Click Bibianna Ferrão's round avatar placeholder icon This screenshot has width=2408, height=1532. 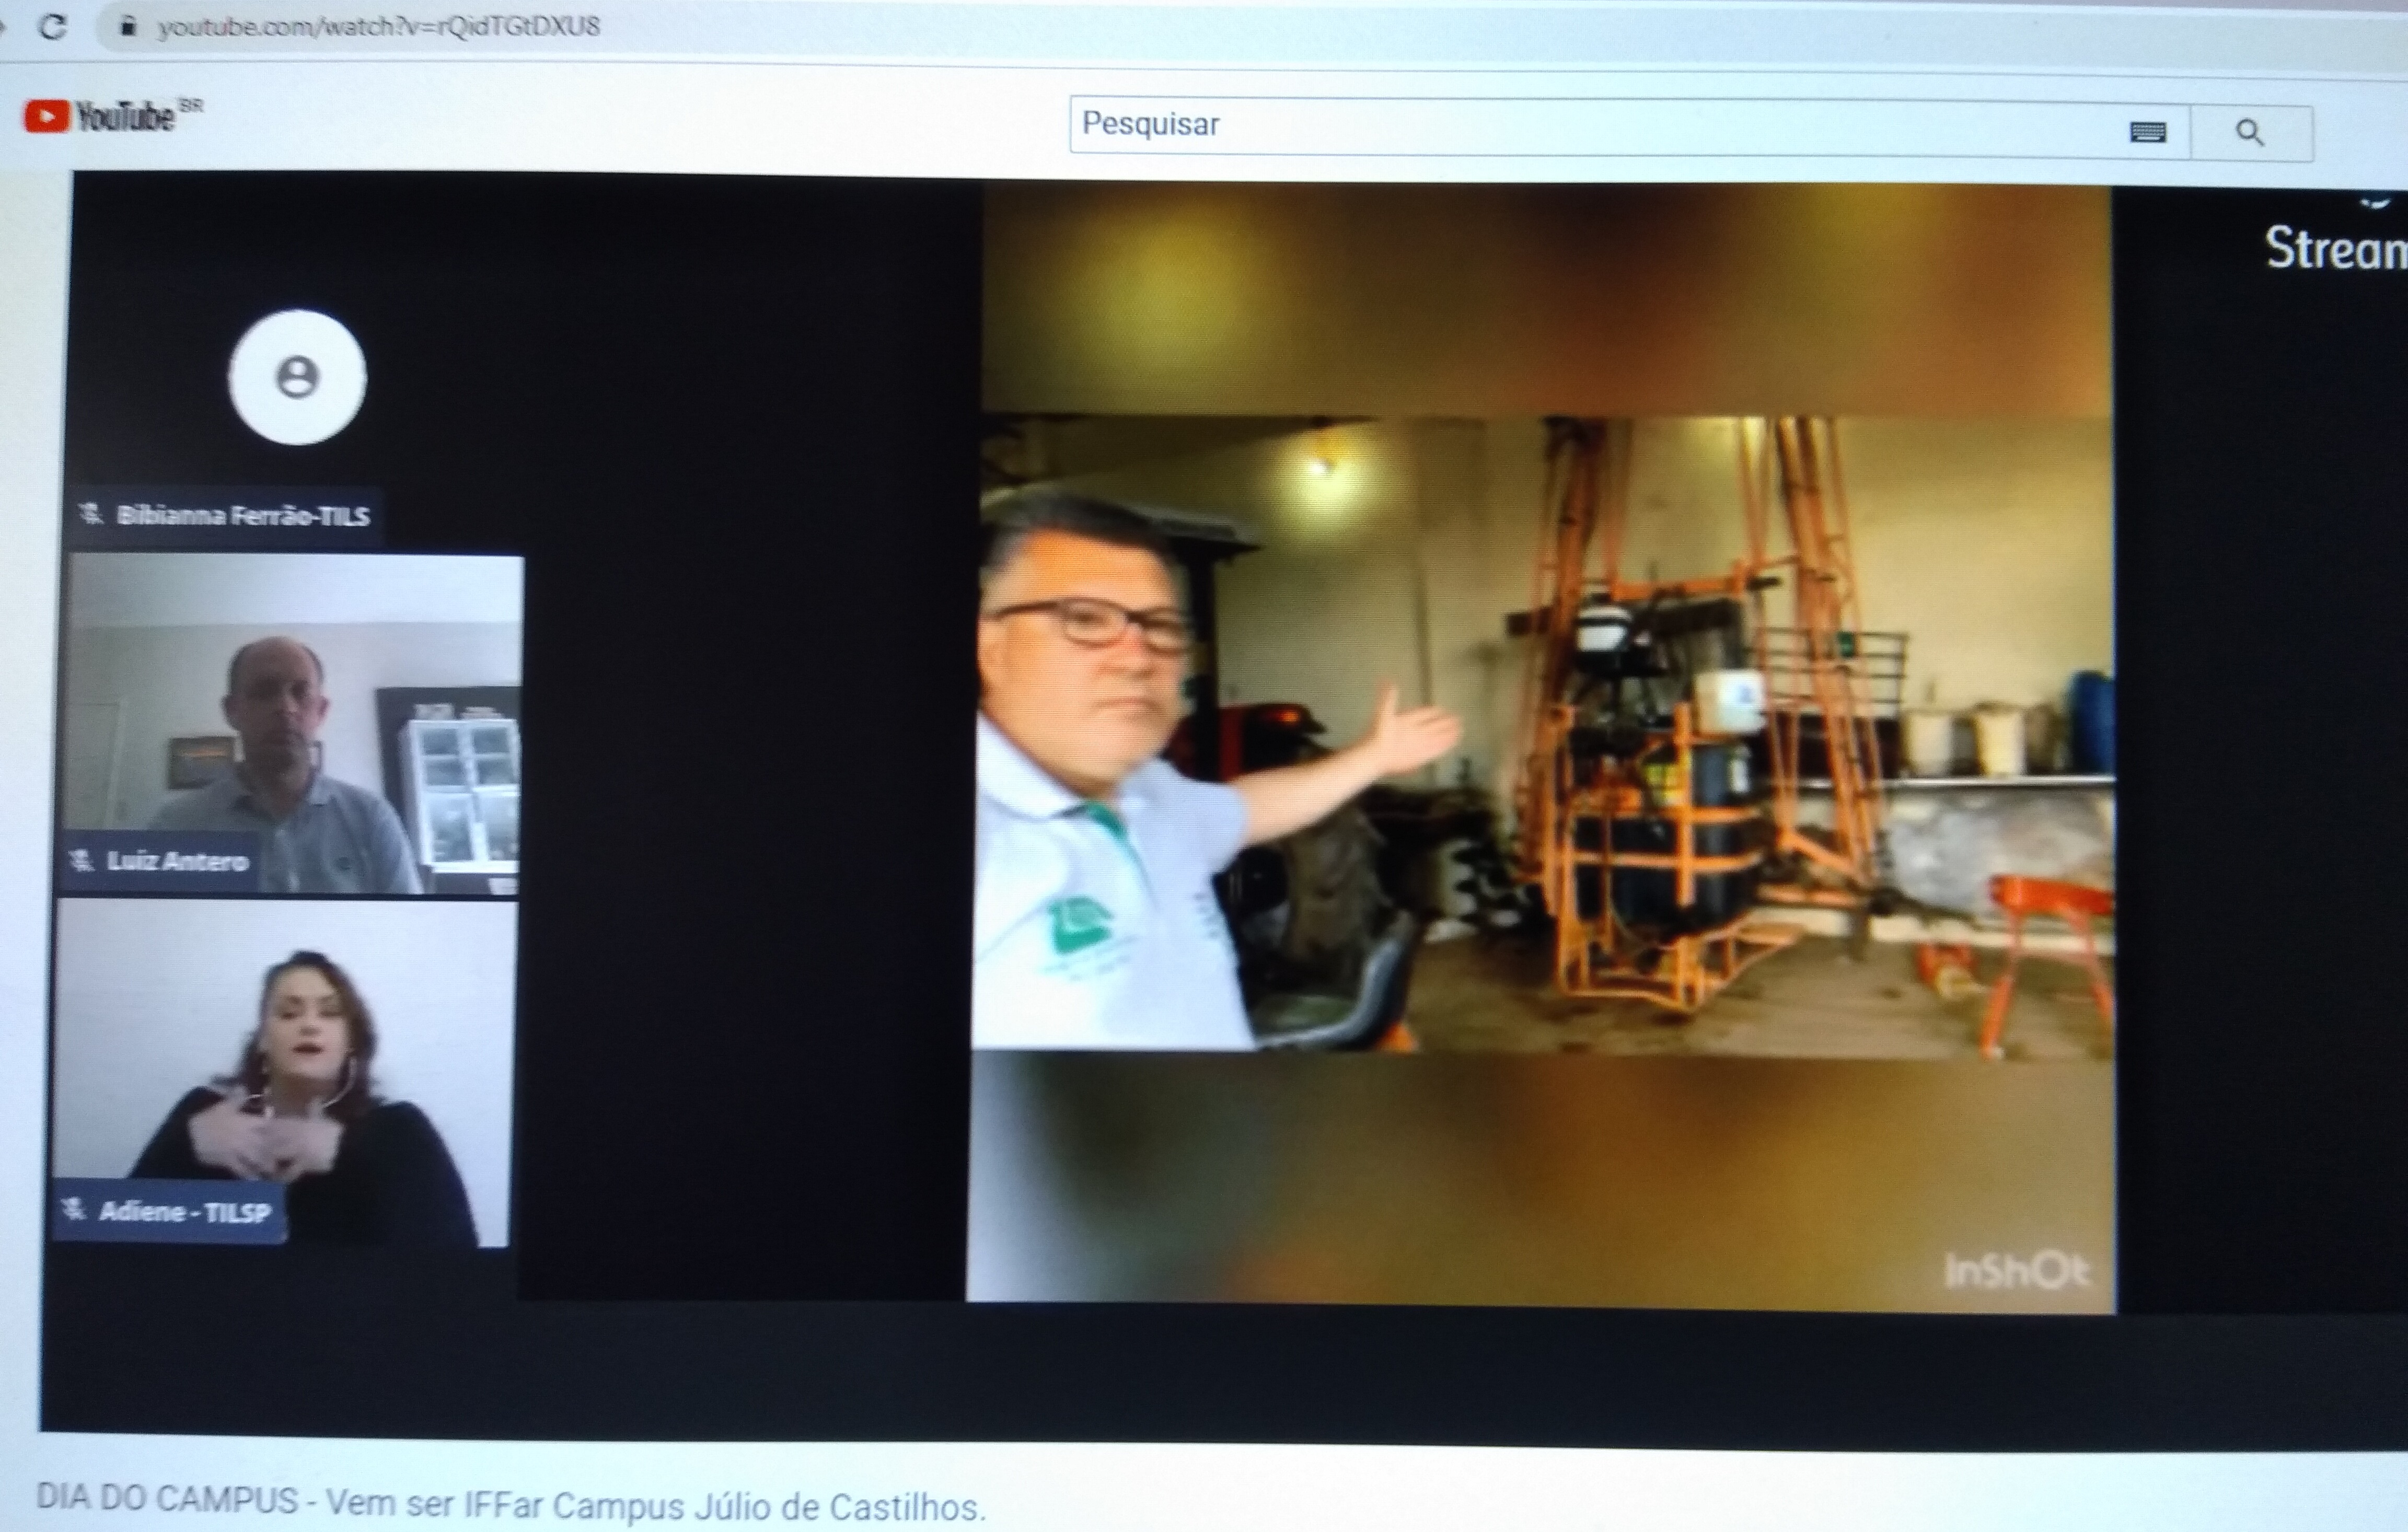coord(297,377)
